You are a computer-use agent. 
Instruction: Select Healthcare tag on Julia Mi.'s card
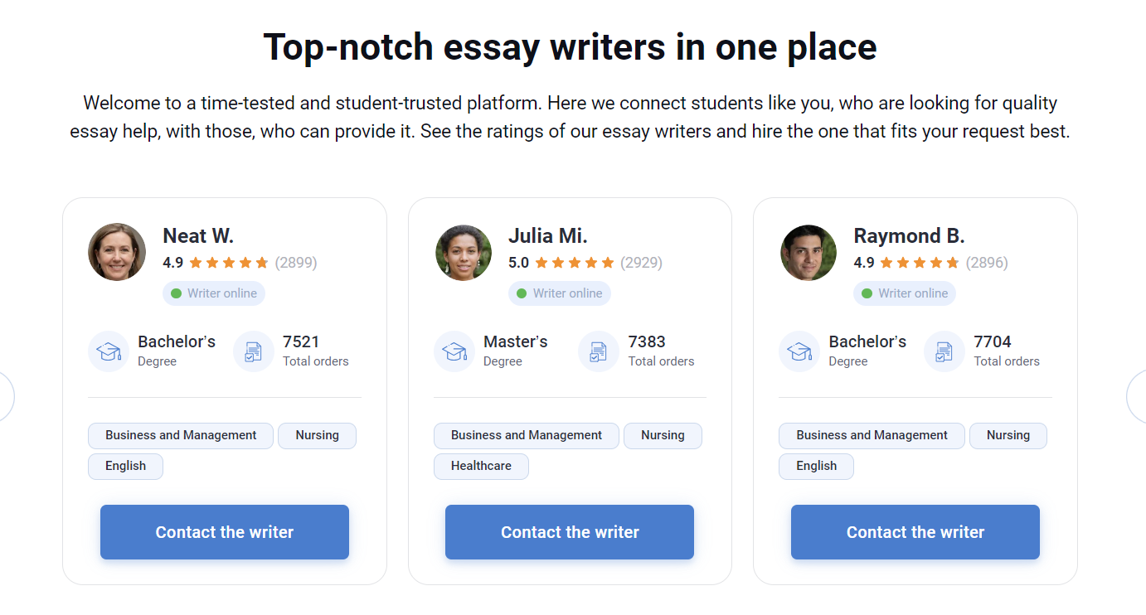tap(481, 466)
